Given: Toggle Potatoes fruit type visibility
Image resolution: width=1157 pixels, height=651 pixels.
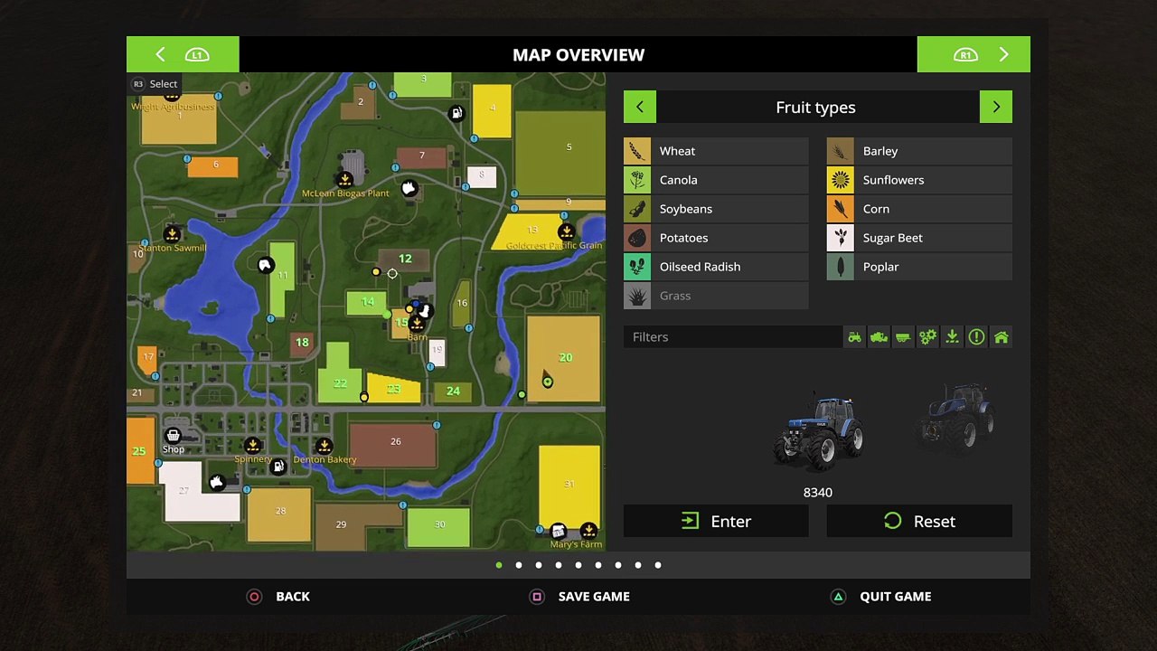Looking at the screenshot, I should [716, 238].
